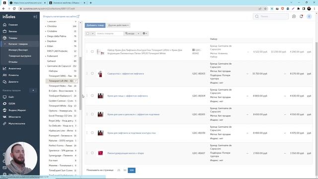This screenshot has height=179, width=318.
Task: Tick checkbox for Крем для лица row GDC-81004
Action: (x=92, y=95)
